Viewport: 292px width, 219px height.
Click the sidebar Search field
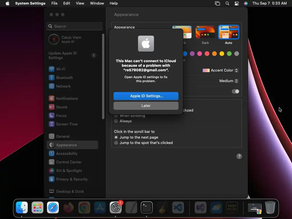74,26
